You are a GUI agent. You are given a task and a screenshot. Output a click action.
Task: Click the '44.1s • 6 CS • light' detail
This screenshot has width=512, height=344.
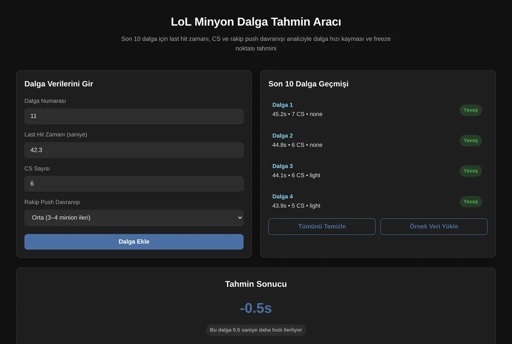click(296, 175)
